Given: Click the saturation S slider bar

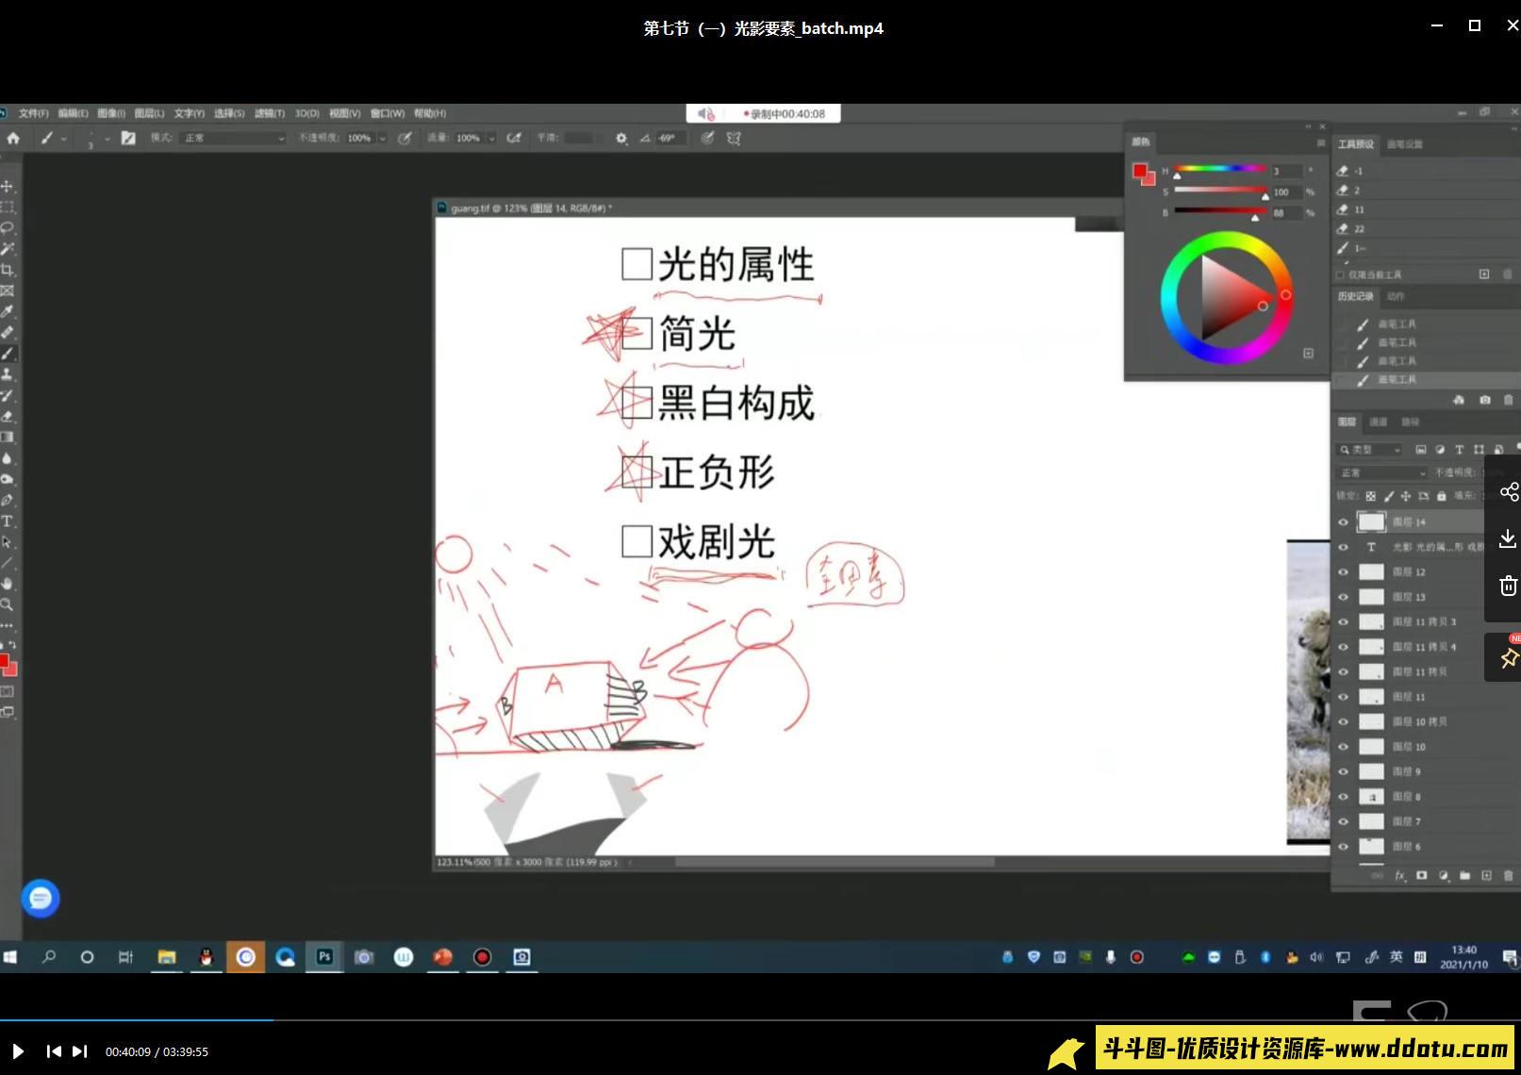Looking at the screenshot, I should (1220, 190).
